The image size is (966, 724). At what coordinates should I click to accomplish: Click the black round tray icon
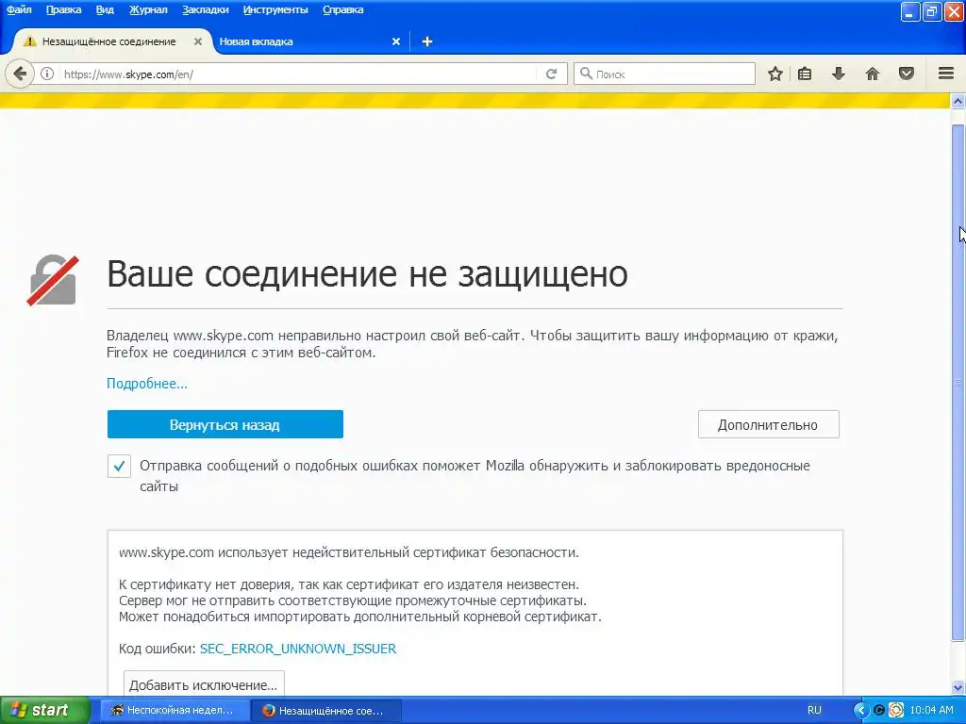click(x=879, y=711)
